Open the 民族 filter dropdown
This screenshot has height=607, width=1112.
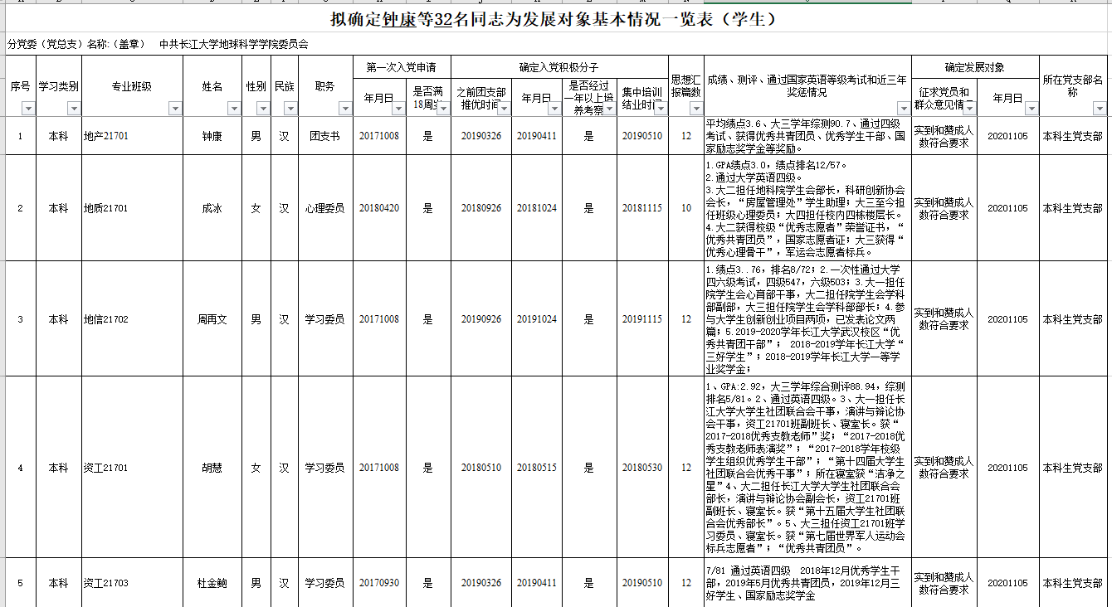[x=290, y=109]
